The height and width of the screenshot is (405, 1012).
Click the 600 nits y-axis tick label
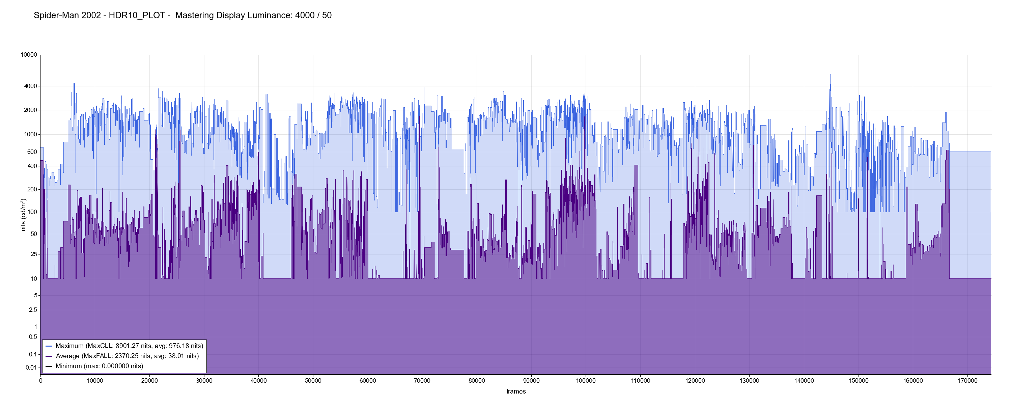(32, 152)
